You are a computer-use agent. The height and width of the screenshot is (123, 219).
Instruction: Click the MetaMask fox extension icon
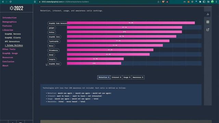coord(189,2)
